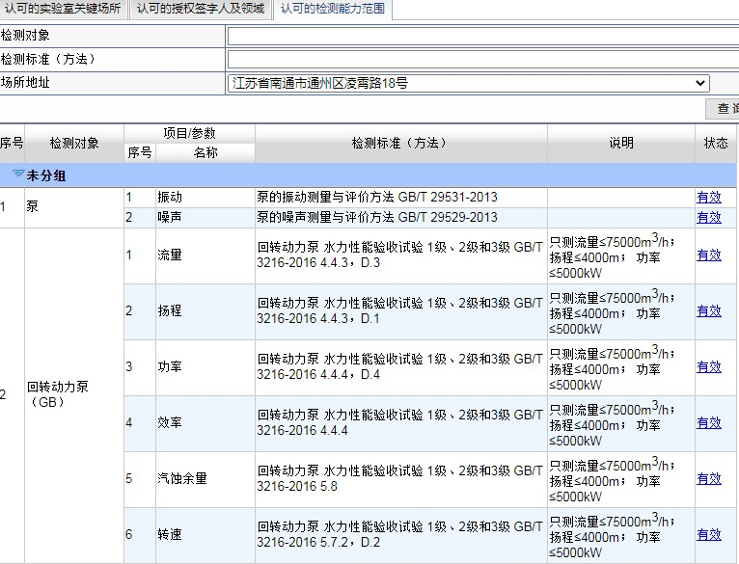This screenshot has height=564, width=739.
Task: Click the 检测对象 column header
Action: [74, 144]
